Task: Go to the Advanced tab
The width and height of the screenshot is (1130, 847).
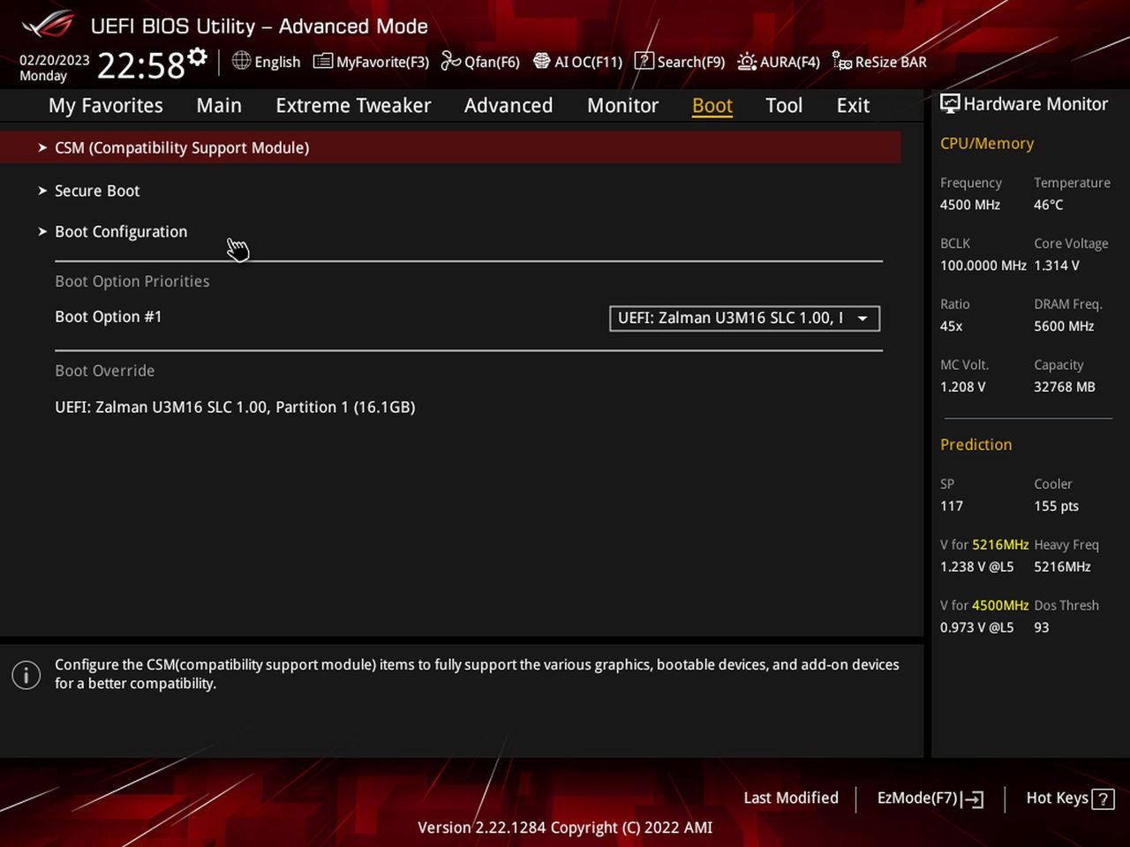Action: click(x=508, y=105)
